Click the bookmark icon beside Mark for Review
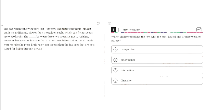The height and width of the screenshot is (110, 209). click(x=120, y=30)
